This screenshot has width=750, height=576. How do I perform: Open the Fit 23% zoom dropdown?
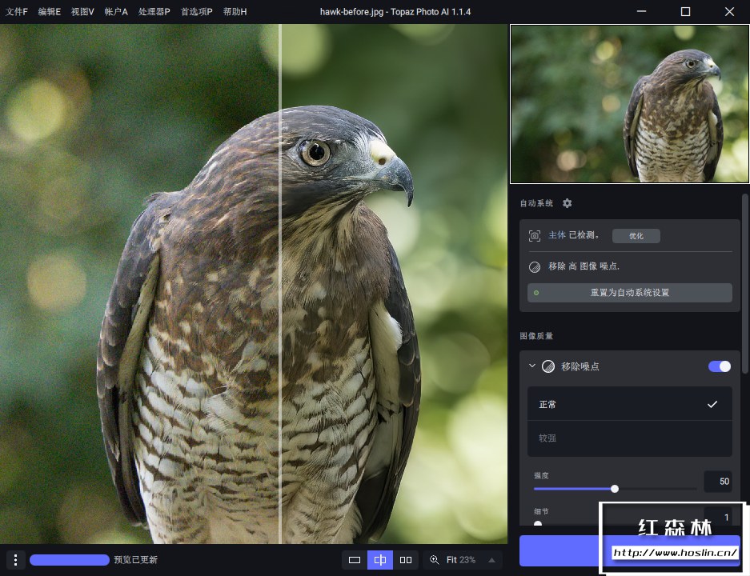(462, 560)
